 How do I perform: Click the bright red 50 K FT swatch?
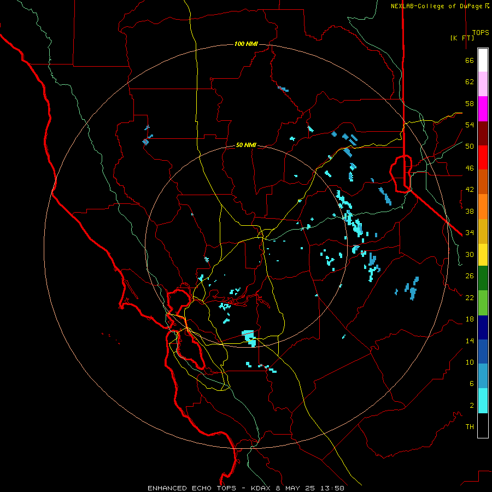[483, 157]
